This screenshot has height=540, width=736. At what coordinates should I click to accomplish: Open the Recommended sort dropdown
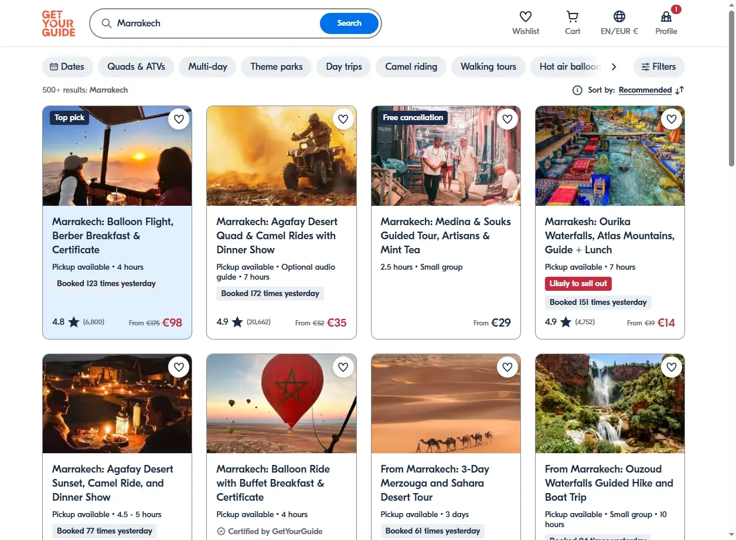tap(645, 90)
